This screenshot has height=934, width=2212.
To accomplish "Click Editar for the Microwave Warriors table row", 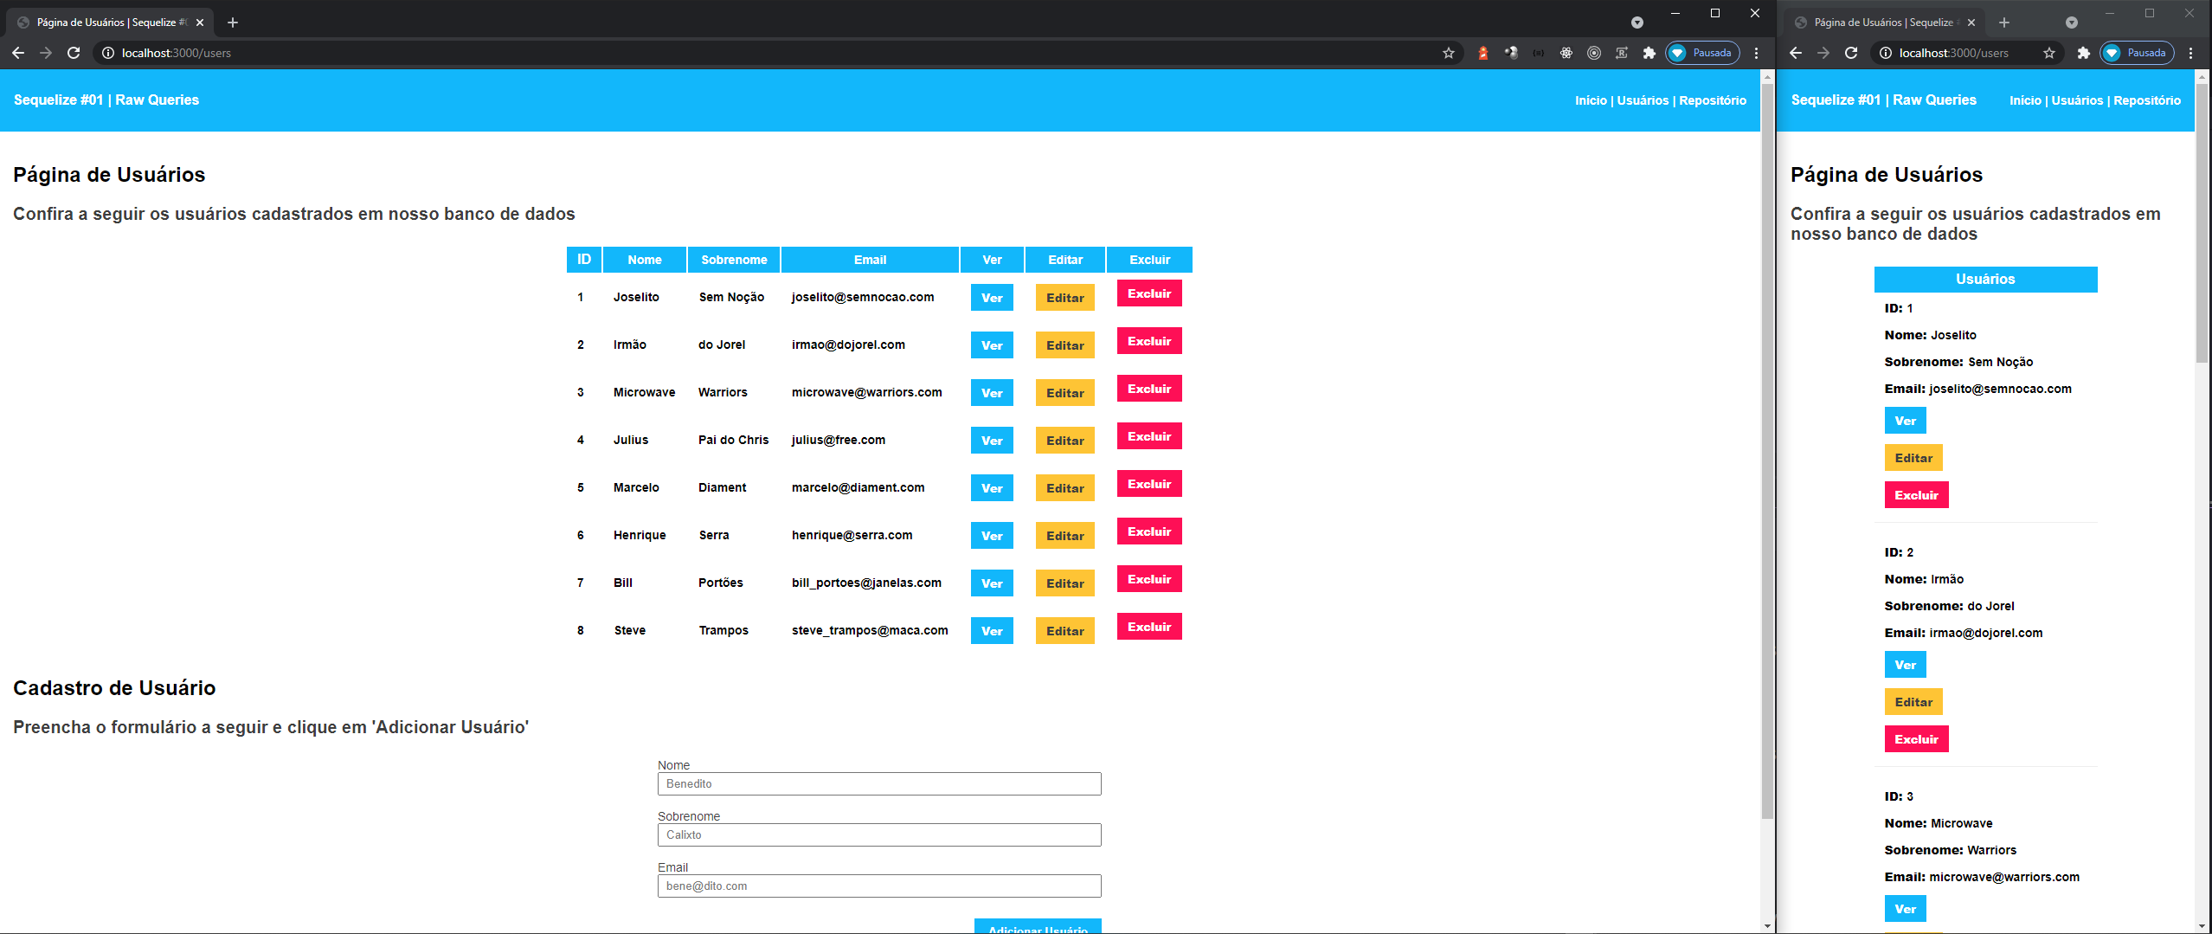I will 1064,393.
